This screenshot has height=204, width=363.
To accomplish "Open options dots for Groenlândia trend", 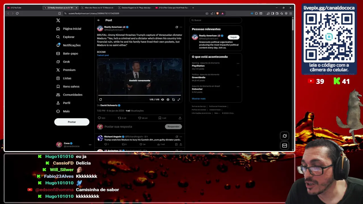I will click(x=238, y=75).
